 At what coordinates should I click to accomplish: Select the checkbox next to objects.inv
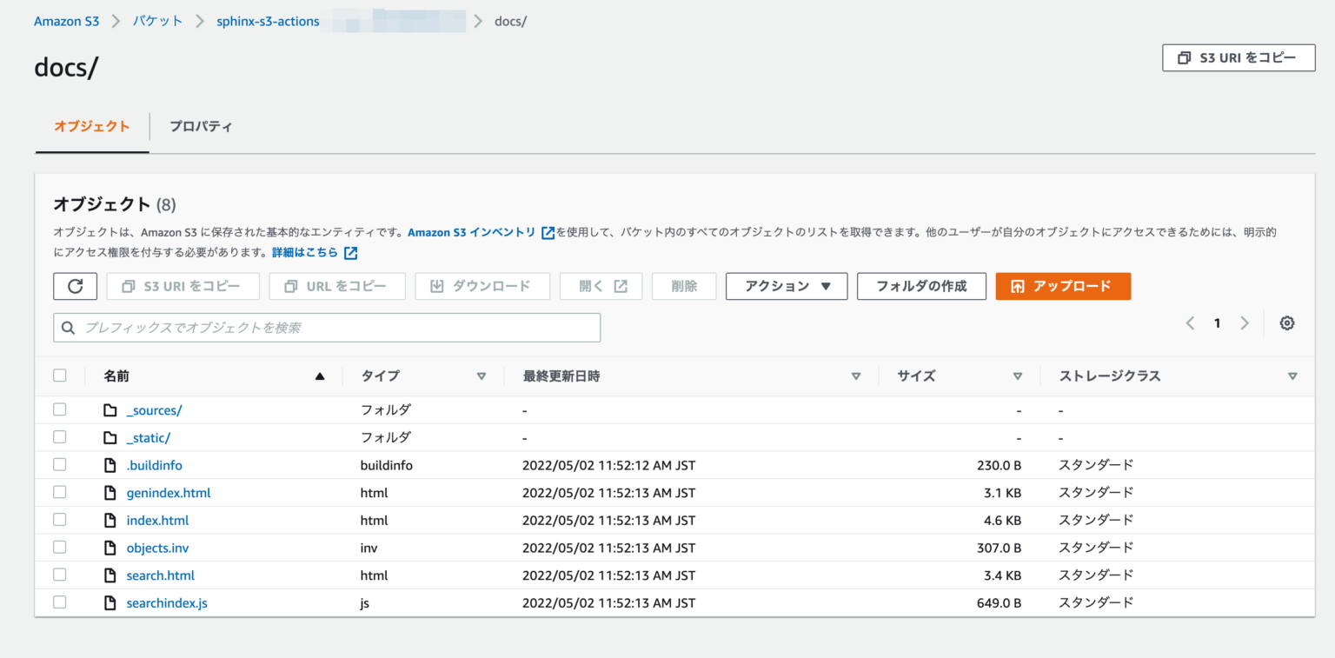tap(60, 547)
